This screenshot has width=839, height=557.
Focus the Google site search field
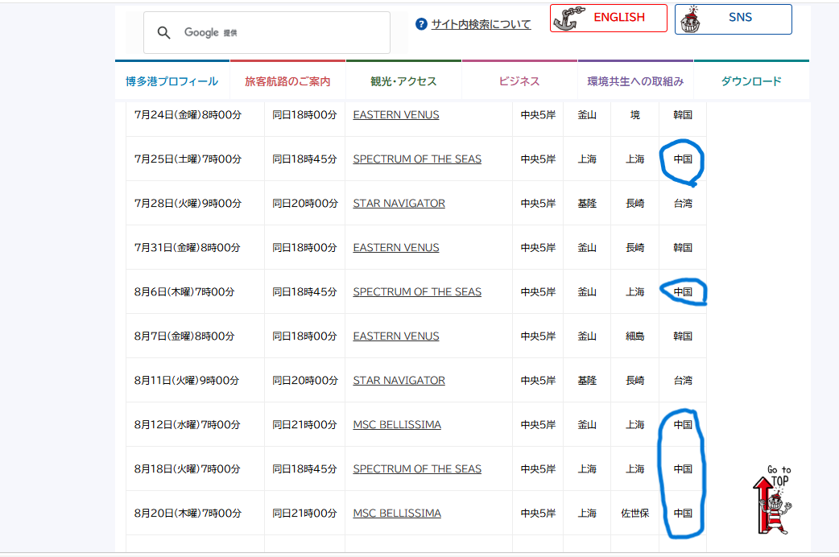(267, 33)
